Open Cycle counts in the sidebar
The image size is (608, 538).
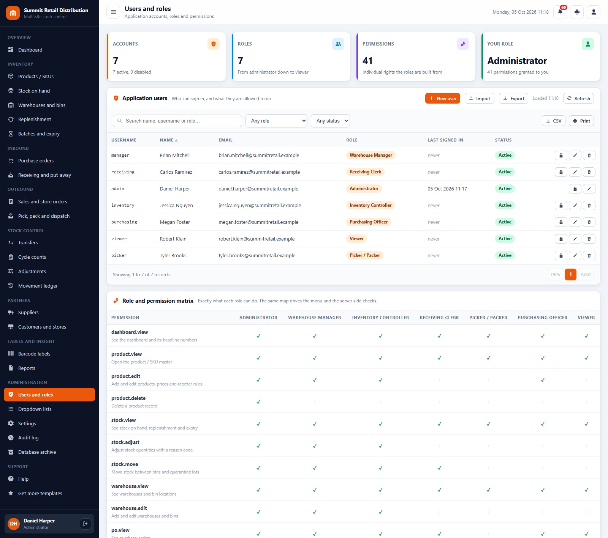[x=49, y=257]
